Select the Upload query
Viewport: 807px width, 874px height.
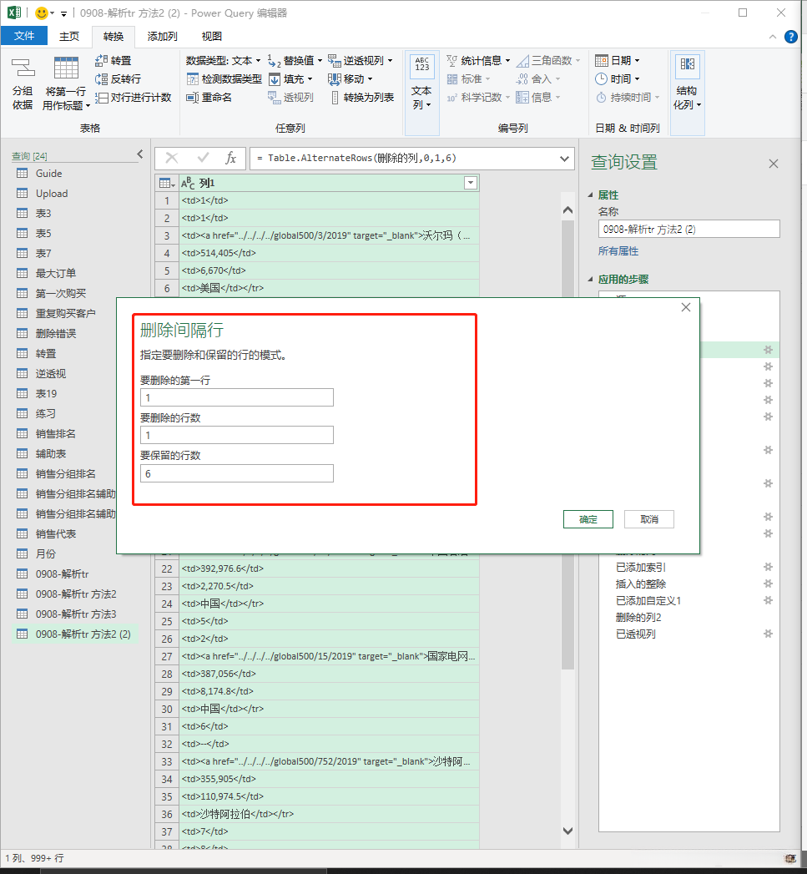pos(52,194)
